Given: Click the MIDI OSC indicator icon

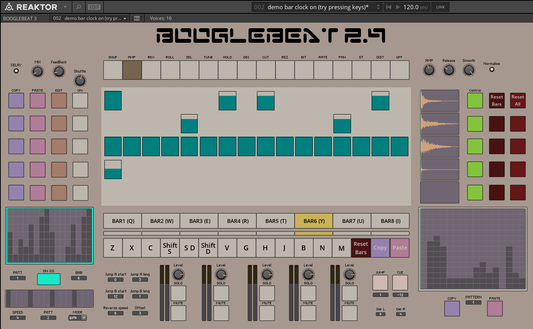Looking at the screenshot, I should pos(136,18).
